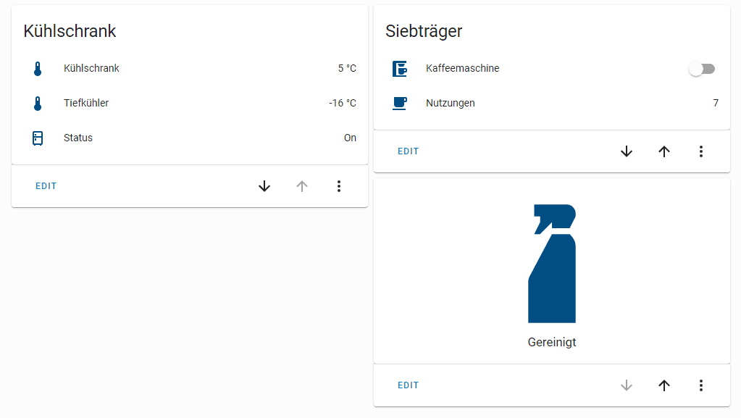Click the Kühlschrank row label
Viewport: 741px width, 418px height.
(91, 69)
